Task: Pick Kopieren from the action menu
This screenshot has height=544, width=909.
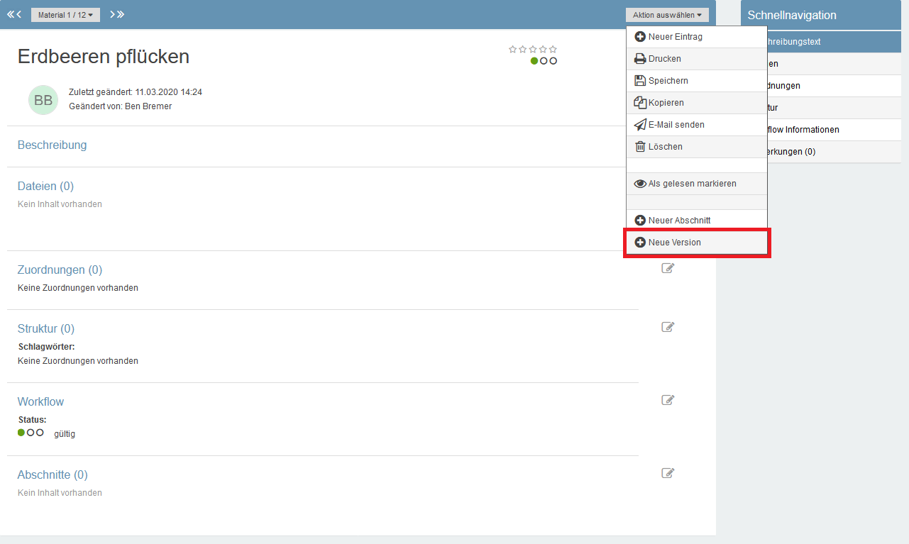Action: (696, 103)
